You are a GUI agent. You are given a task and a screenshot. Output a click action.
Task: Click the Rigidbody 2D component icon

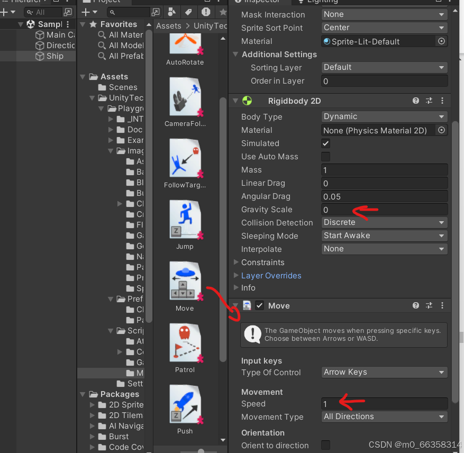[247, 101]
